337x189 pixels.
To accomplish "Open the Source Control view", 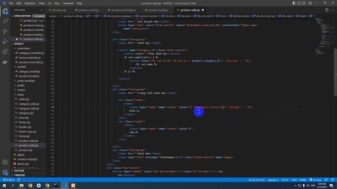I will click(5, 31).
